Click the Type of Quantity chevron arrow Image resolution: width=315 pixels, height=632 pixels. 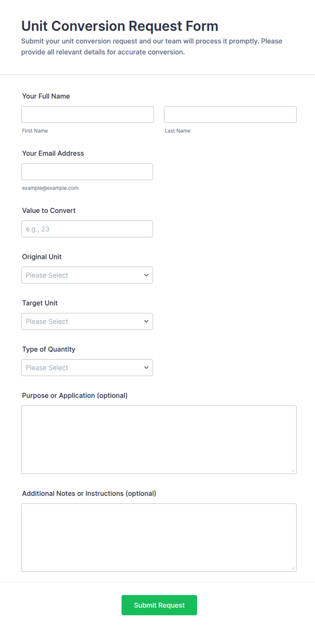[146, 368]
